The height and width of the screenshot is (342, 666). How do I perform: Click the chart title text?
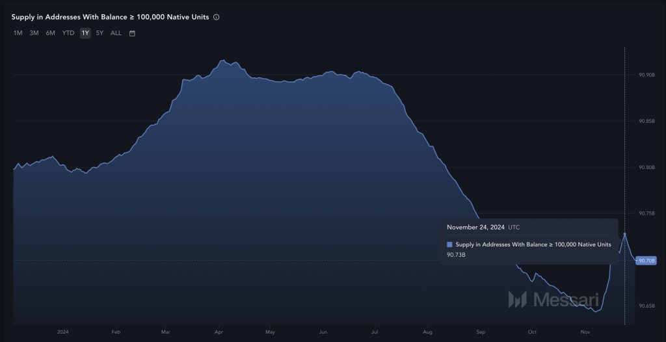point(110,17)
